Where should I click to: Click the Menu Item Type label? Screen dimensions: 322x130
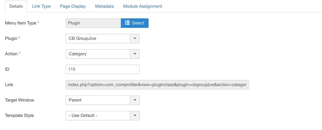coord(22,23)
